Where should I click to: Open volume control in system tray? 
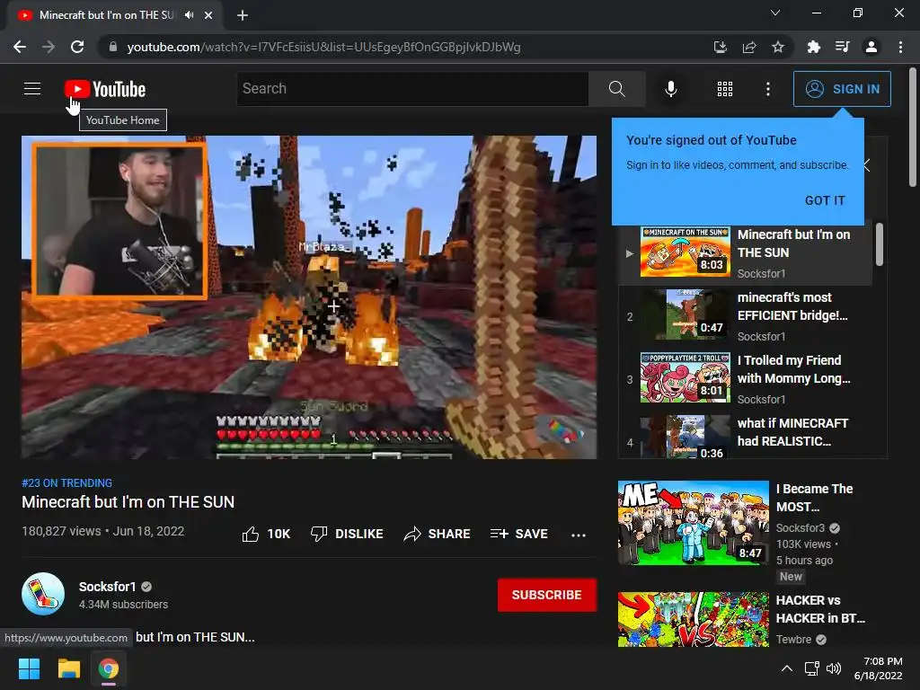click(x=833, y=668)
